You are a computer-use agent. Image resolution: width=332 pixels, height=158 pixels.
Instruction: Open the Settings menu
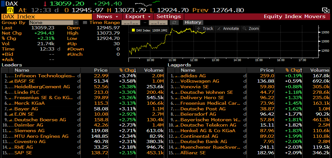(169, 17)
